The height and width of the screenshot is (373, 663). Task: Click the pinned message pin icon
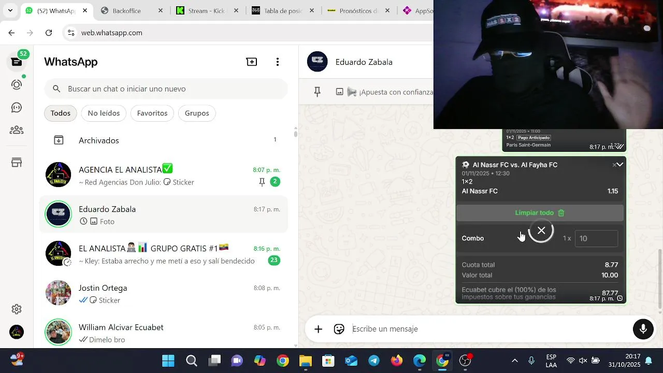(x=318, y=92)
